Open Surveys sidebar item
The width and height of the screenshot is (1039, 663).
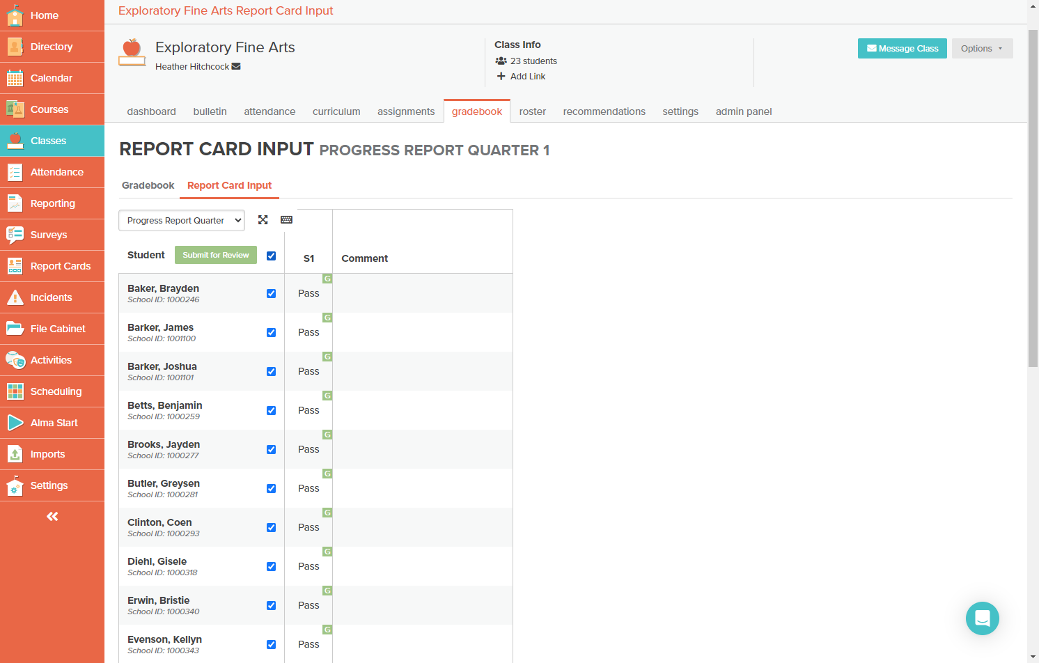[52, 235]
